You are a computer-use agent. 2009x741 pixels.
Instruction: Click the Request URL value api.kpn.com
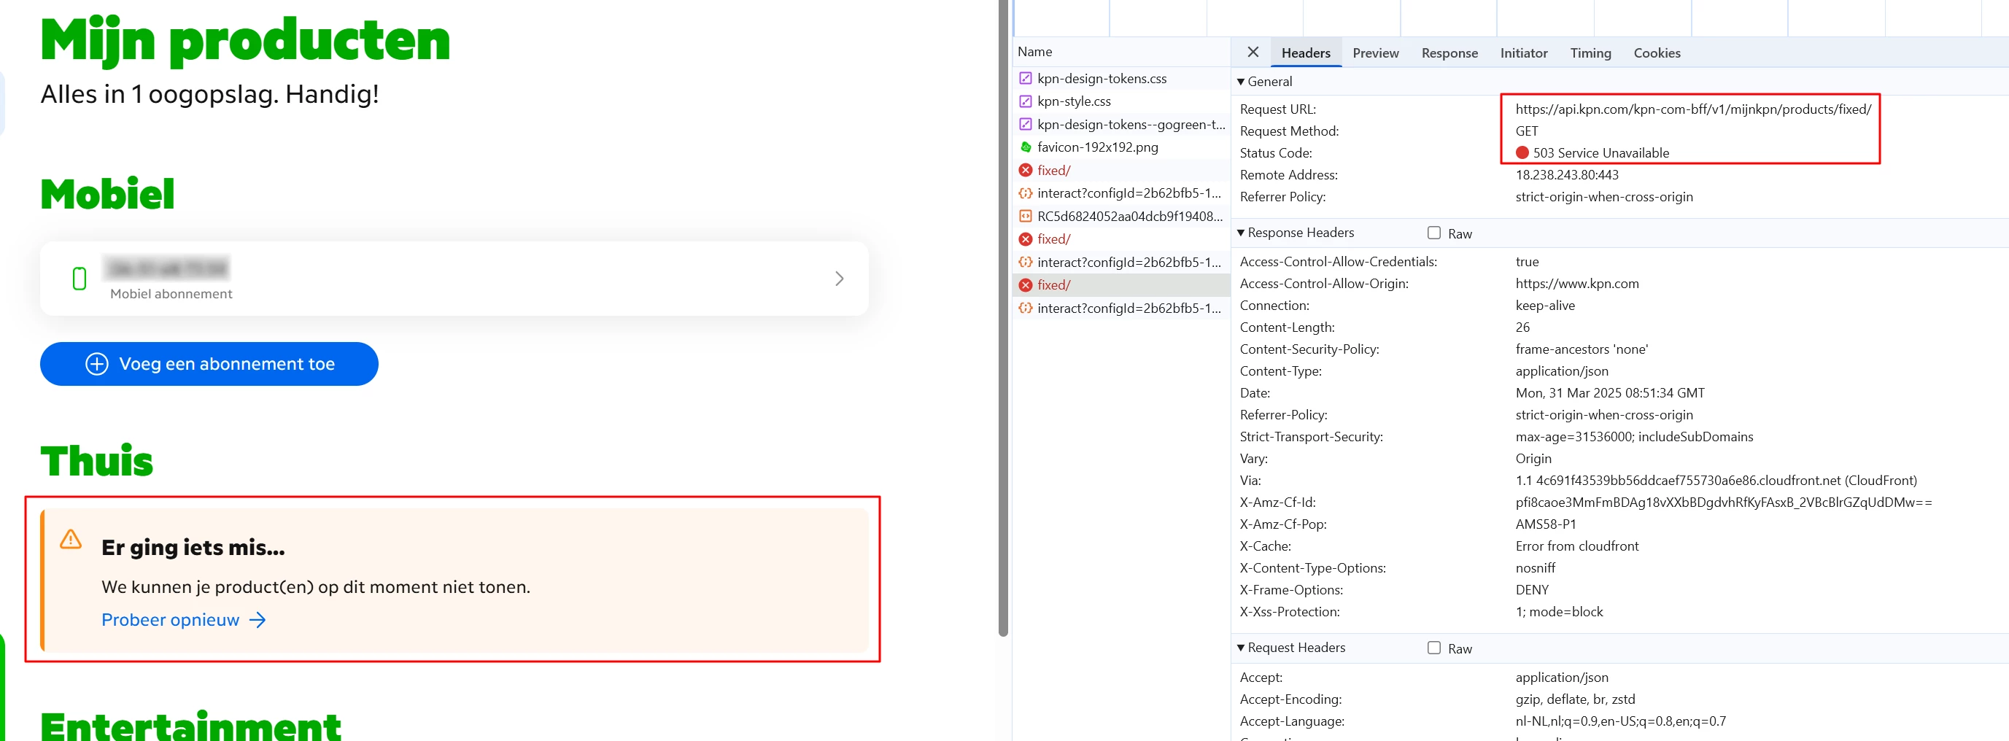pyautogui.click(x=1692, y=109)
